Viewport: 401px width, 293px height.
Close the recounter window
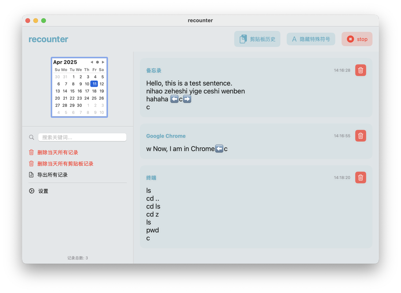point(28,21)
